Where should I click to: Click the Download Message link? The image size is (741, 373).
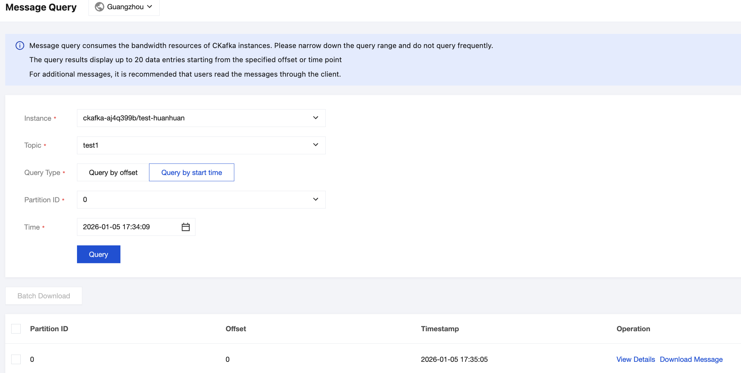691,359
